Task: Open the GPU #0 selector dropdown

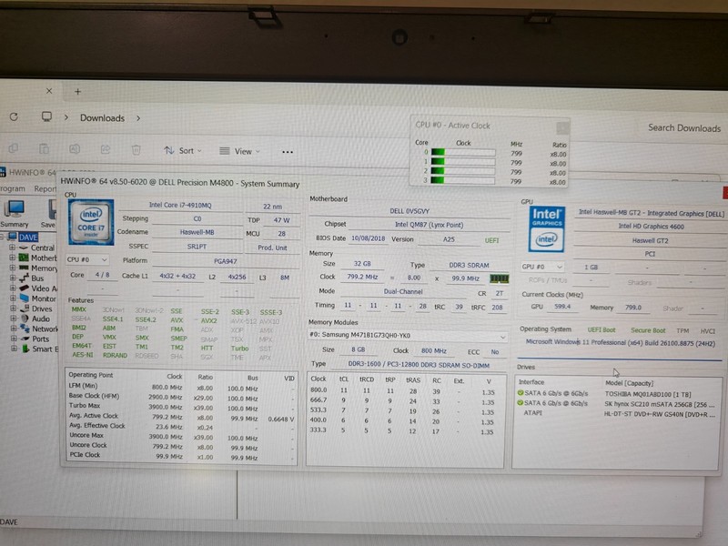Action: coord(542,267)
